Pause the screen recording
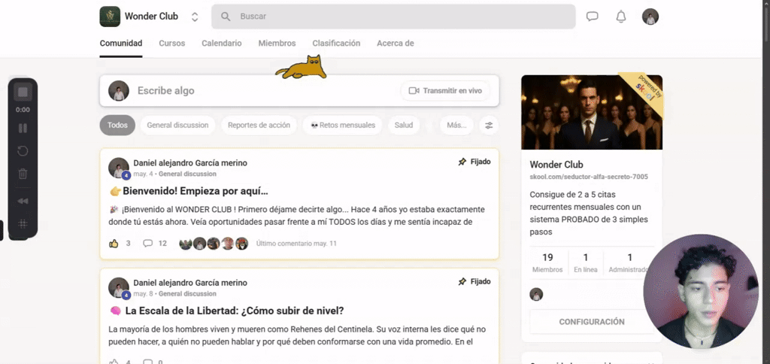The image size is (770, 364). 23,129
